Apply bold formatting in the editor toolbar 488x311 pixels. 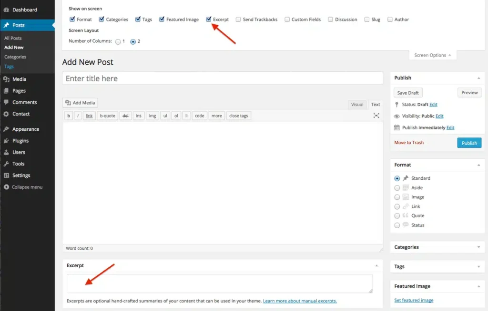(x=68, y=116)
